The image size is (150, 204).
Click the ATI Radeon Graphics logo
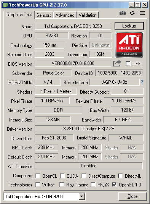coord(129,45)
